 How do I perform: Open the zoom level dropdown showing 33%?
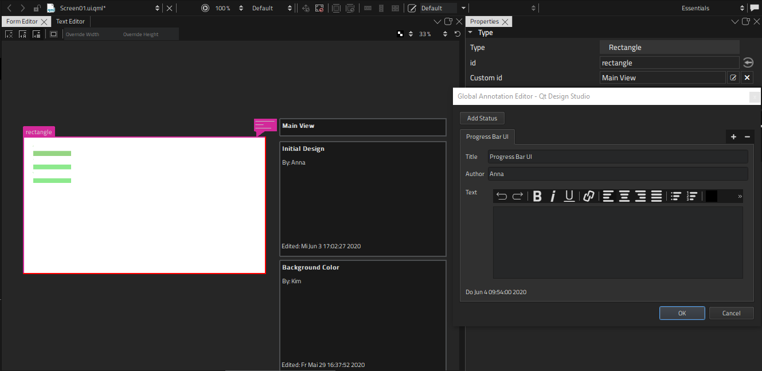pyautogui.click(x=425, y=33)
